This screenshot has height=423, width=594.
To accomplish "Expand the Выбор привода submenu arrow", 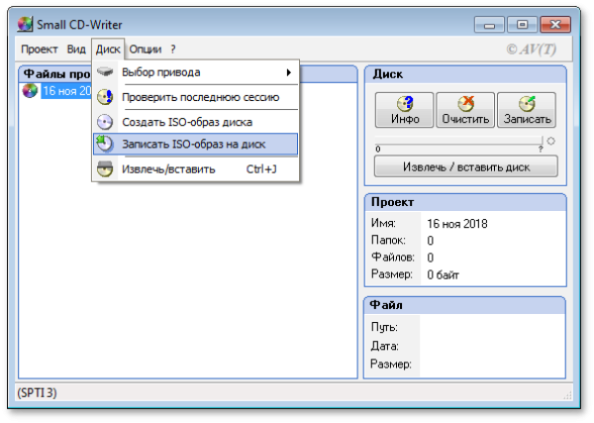I will [x=289, y=72].
